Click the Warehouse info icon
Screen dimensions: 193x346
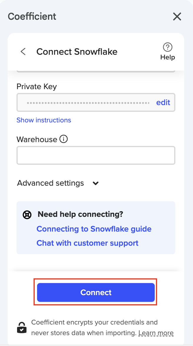[64, 139]
